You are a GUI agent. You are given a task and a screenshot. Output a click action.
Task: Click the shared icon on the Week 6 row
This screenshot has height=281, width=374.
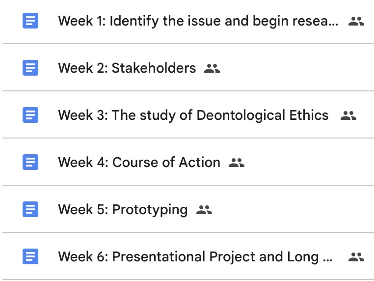click(x=356, y=257)
